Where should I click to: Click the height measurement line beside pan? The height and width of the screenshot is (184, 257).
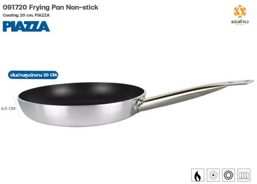point(17,107)
